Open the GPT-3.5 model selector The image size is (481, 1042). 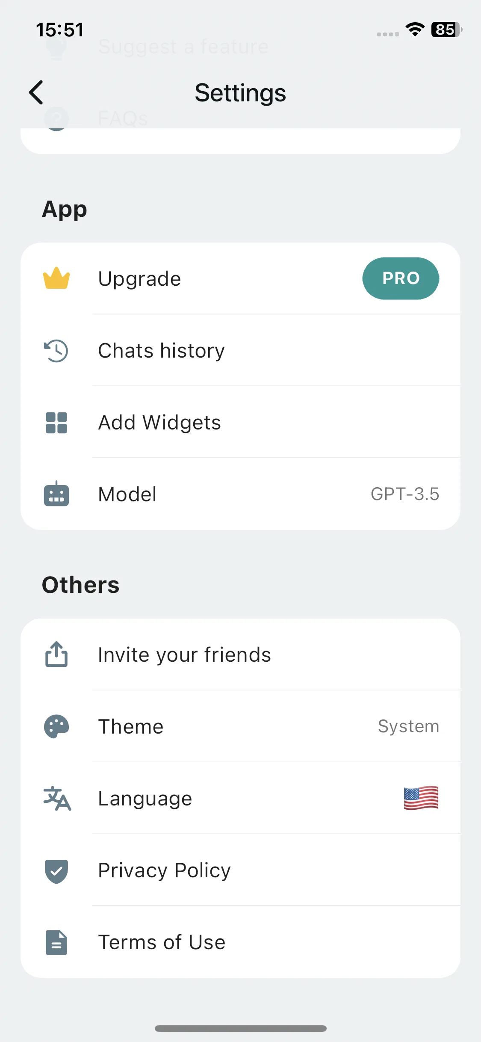pos(405,494)
